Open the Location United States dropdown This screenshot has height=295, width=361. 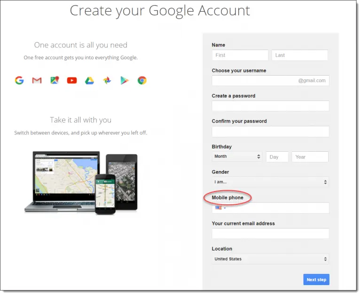[x=270, y=259]
